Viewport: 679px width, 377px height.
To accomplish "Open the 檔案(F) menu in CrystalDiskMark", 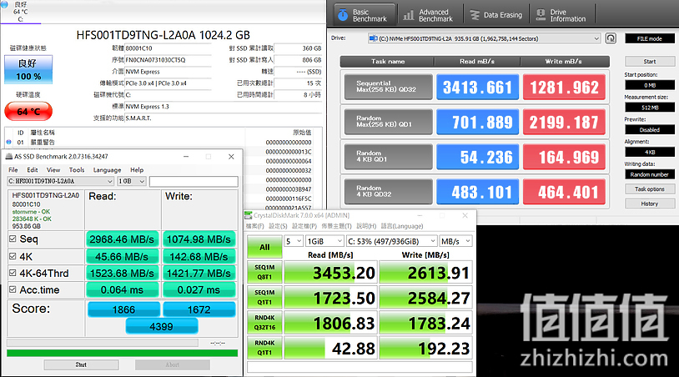I will pyautogui.click(x=254, y=226).
